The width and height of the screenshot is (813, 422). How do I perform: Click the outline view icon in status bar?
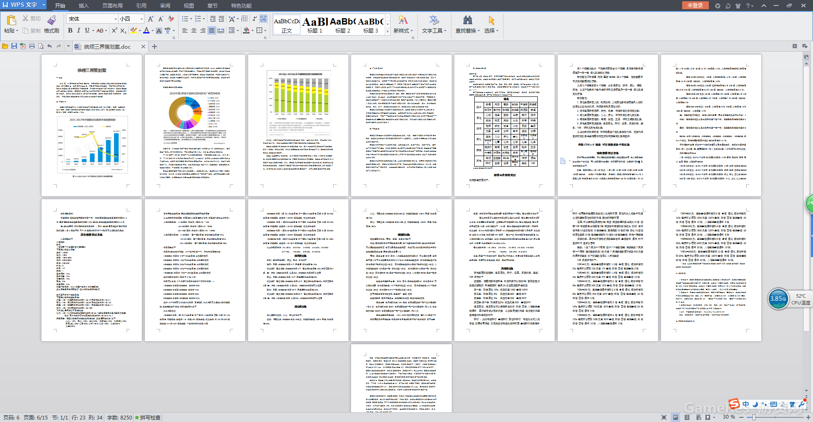pyautogui.click(x=687, y=417)
